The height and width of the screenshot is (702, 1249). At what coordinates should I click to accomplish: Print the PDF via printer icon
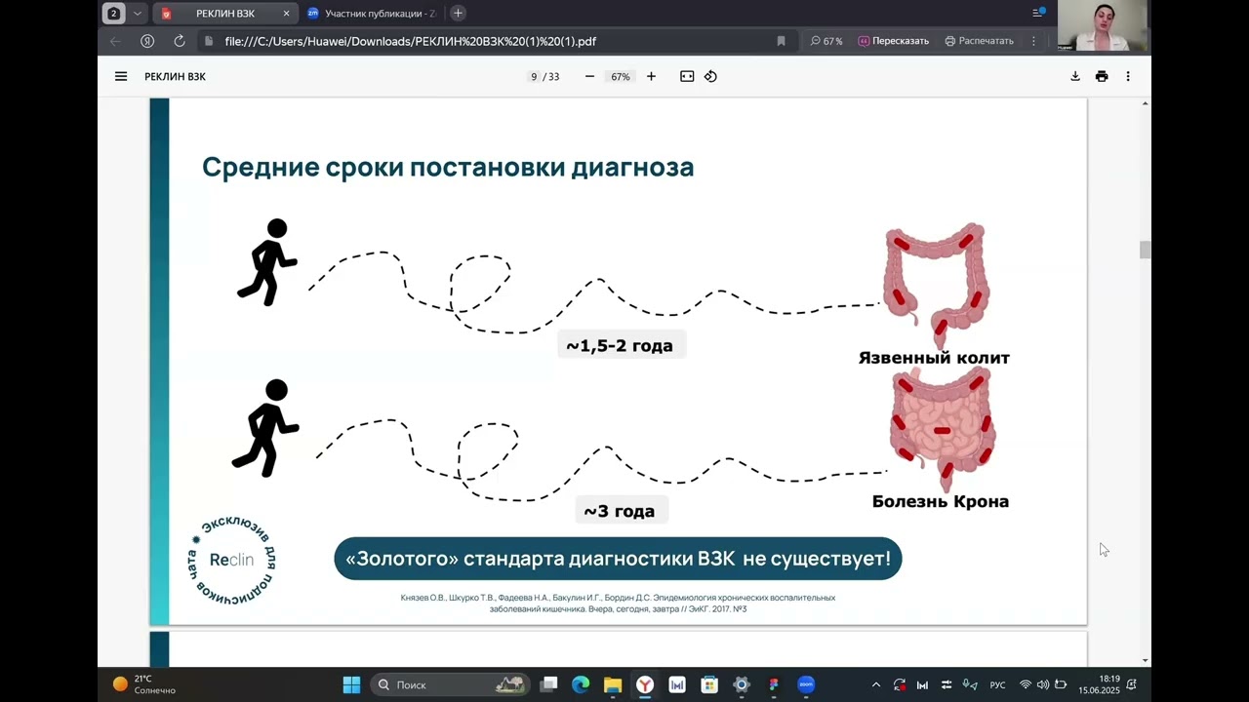click(1102, 76)
